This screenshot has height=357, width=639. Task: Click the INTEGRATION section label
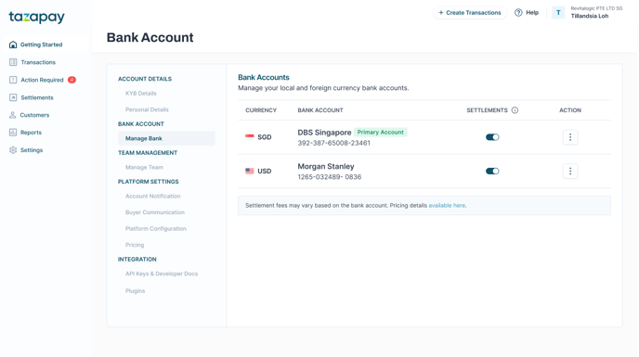click(137, 260)
